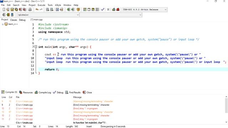Click the Compile & Run toolbar icon
The width and height of the screenshot is (228, 128).
(x=93, y=10)
